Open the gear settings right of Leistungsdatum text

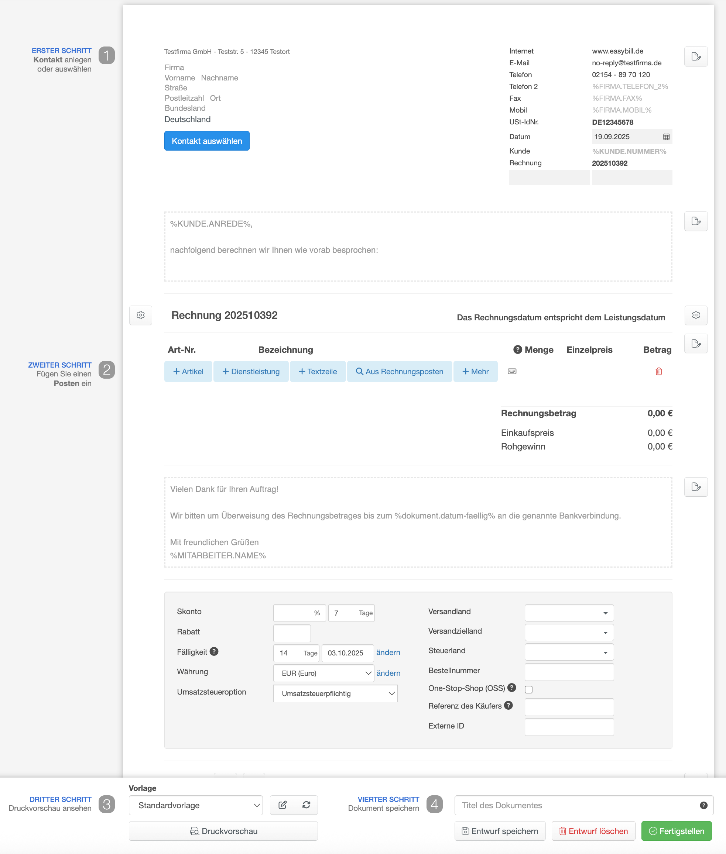coord(696,315)
